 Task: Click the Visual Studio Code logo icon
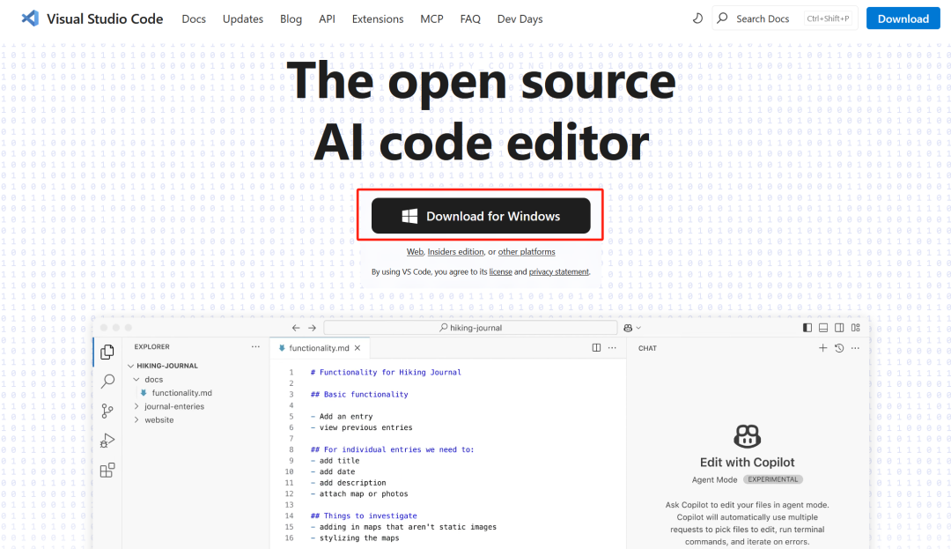tap(30, 19)
